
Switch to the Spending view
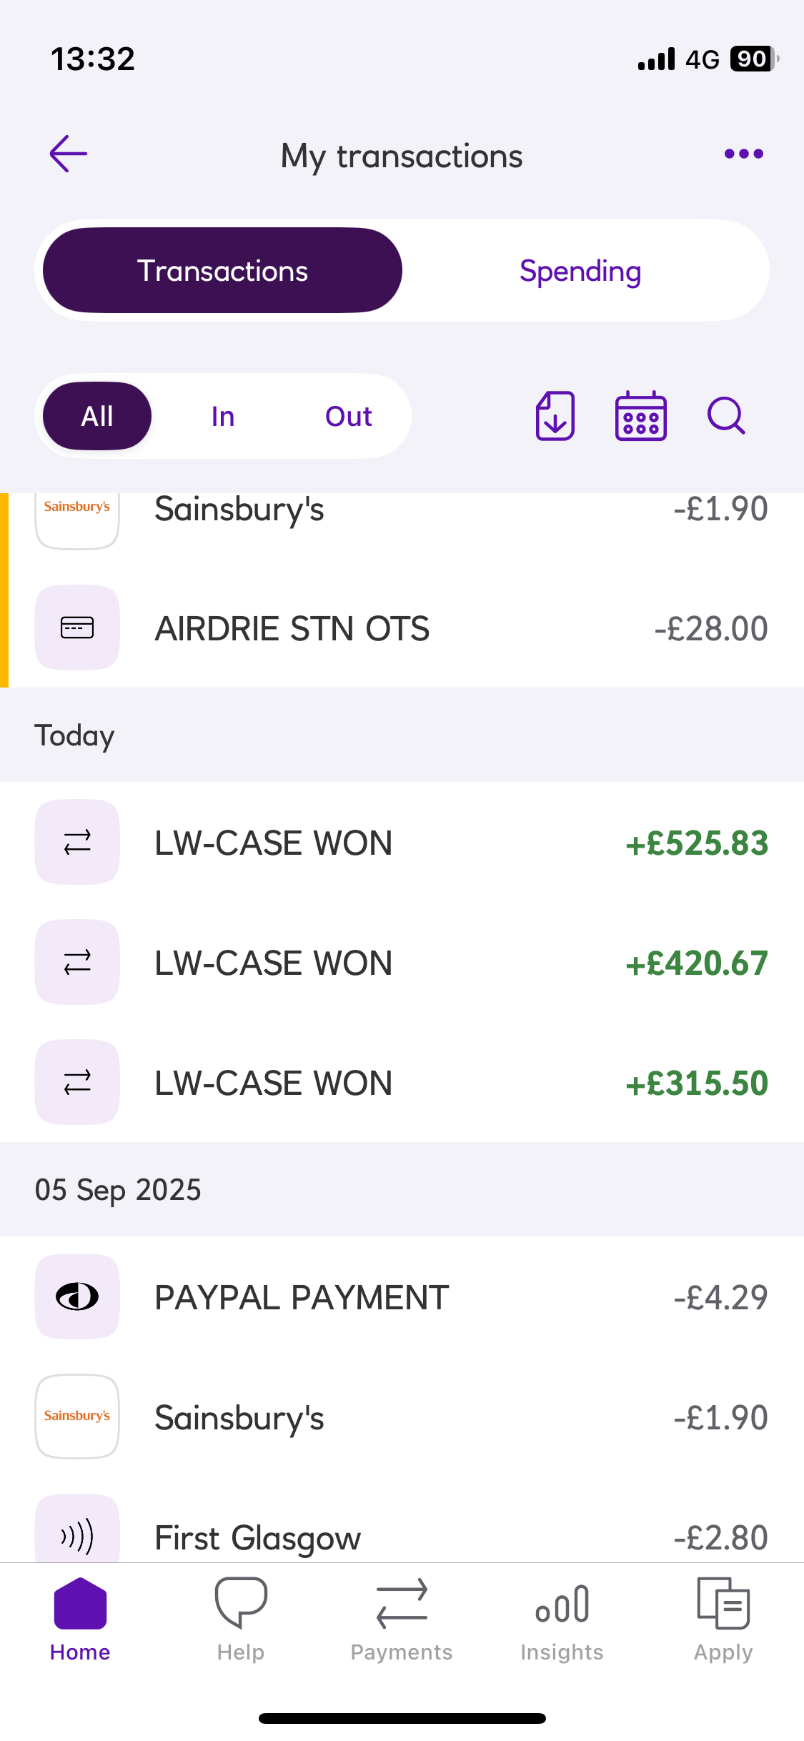580,271
